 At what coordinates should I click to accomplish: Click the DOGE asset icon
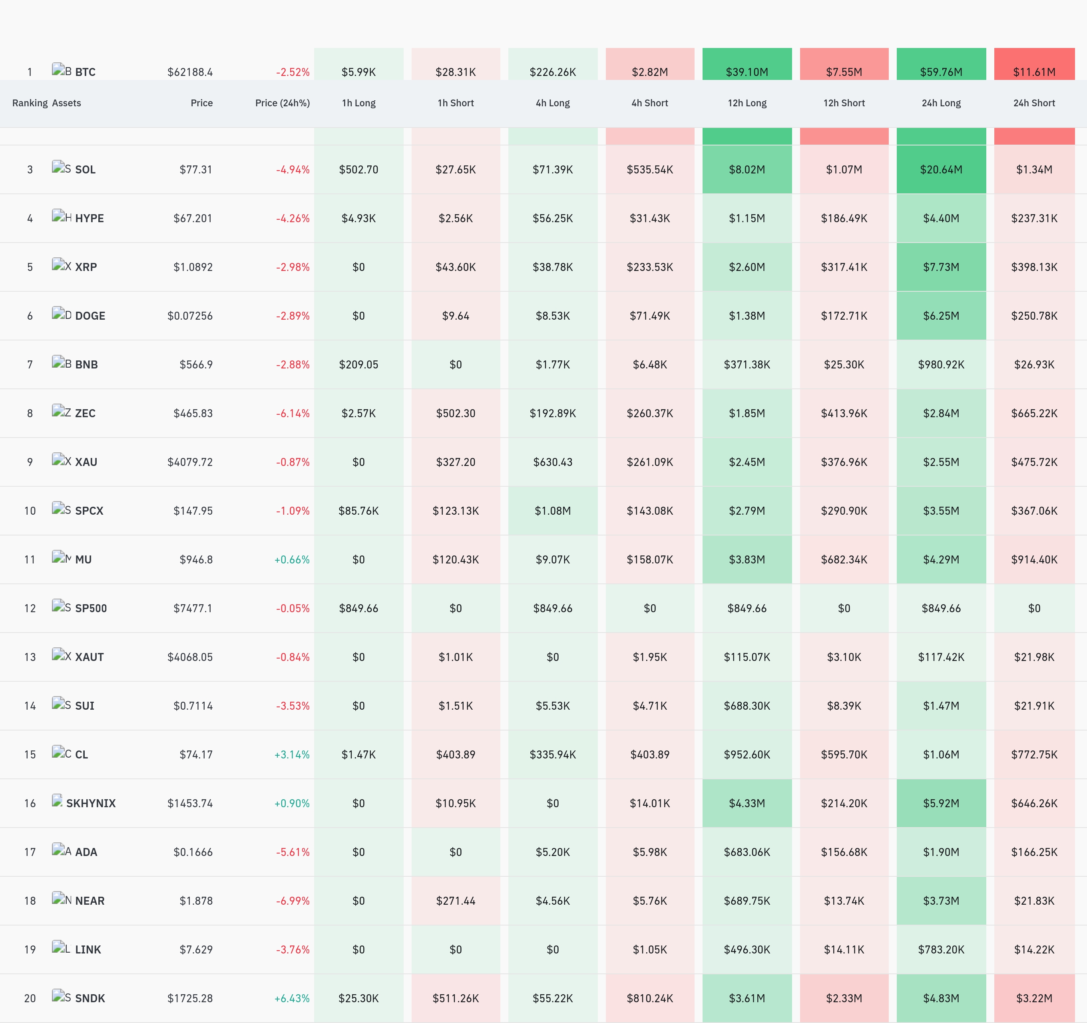61,314
